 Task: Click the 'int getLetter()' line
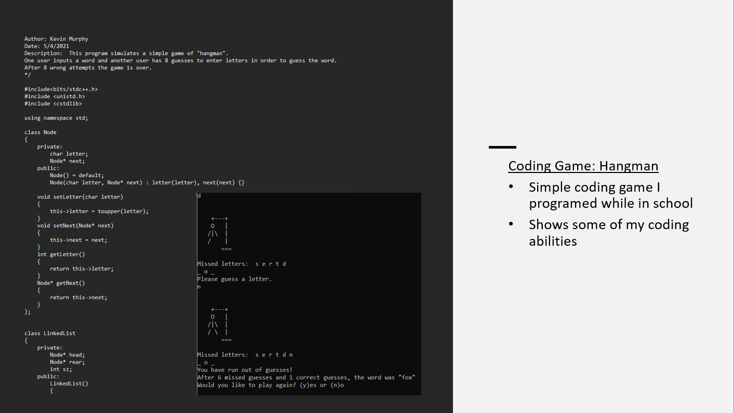tap(61, 255)
